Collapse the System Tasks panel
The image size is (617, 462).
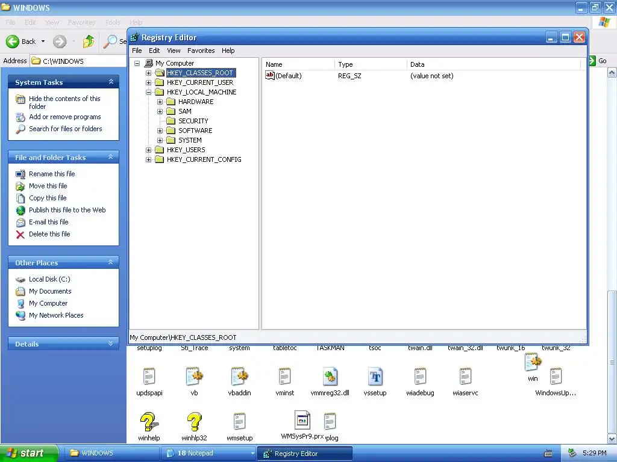point(111,82)
